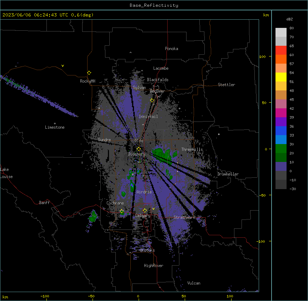Click the purple 39-36 dBZ legend swatch
Screen dimensions: 308x301
coord(281,122)
